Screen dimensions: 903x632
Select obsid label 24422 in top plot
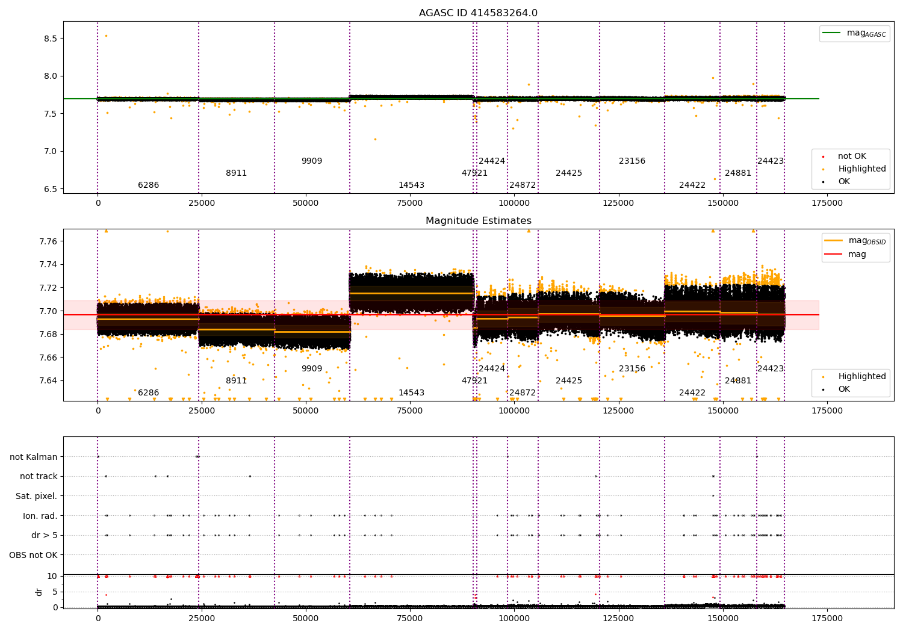tap(692, 185)
